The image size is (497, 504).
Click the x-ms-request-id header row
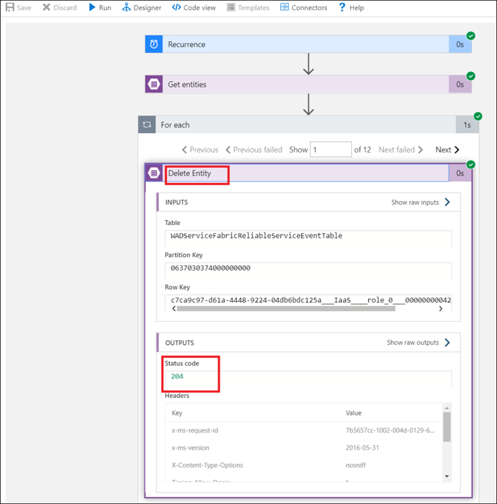click(304, 430)
